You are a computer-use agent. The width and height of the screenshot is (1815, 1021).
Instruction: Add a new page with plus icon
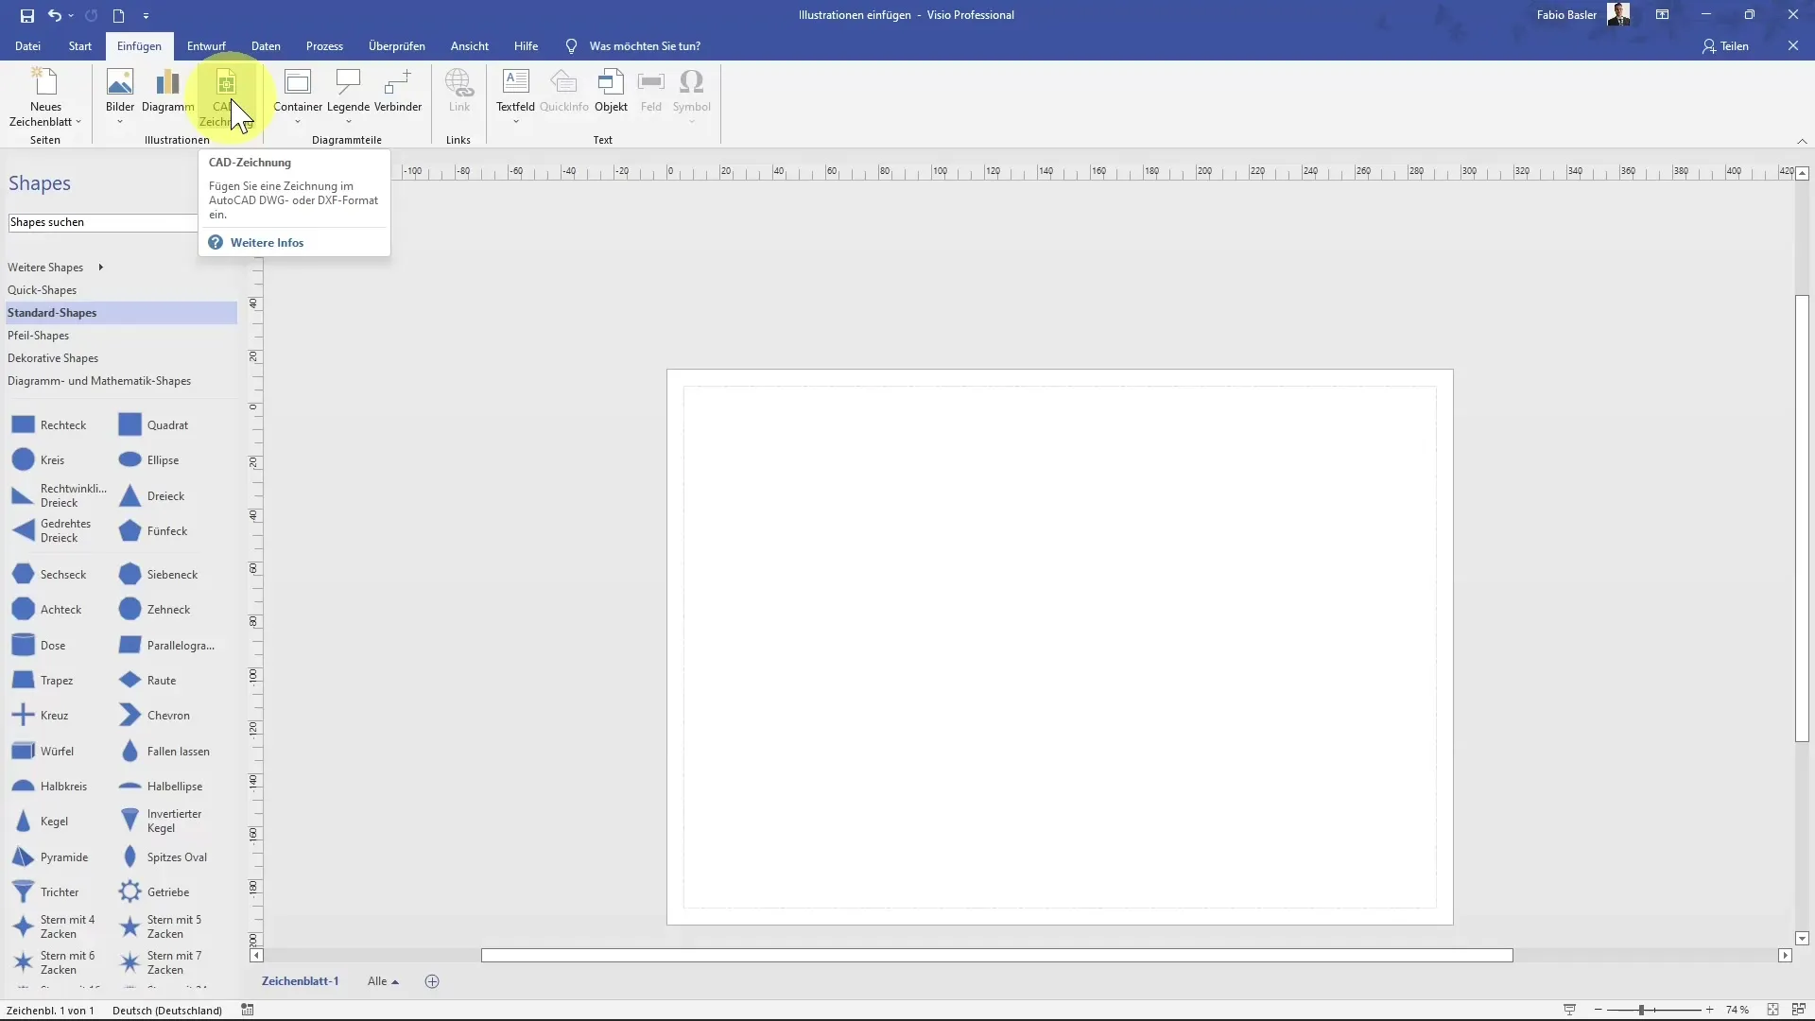point(432,981)
